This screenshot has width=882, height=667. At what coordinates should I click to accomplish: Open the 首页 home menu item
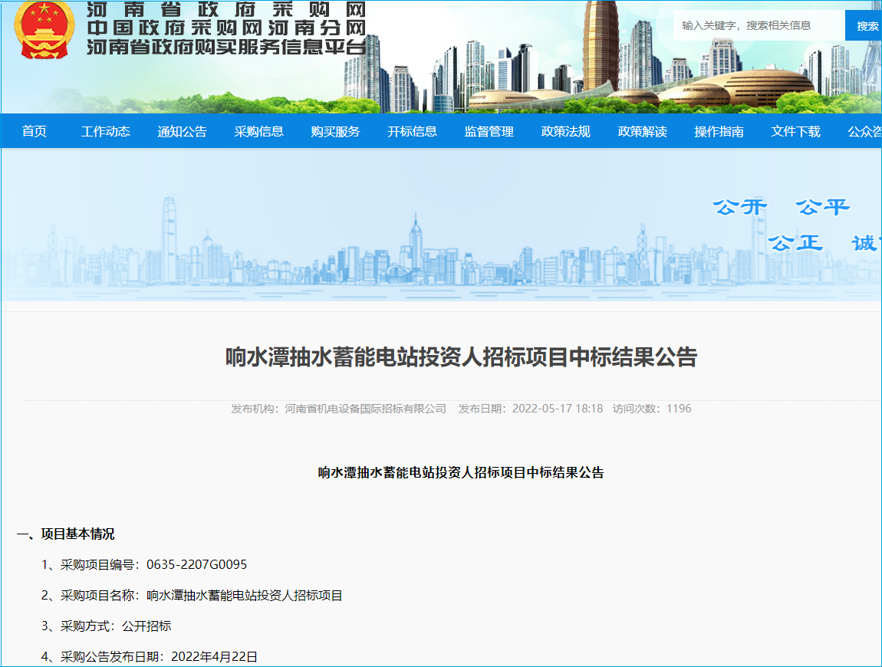[x=35, y=132]
